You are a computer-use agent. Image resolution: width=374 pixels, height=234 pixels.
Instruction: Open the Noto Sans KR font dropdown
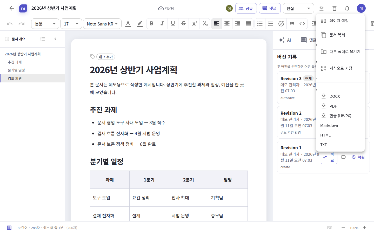[102, 24]
